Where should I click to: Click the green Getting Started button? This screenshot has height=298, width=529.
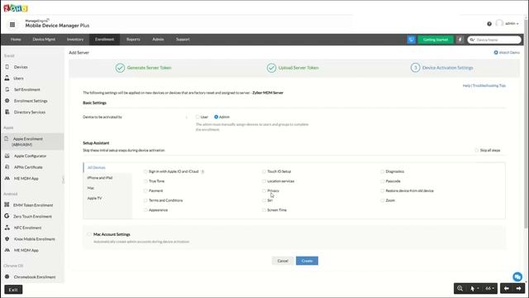pyautogui.click(x=436, y=40)
